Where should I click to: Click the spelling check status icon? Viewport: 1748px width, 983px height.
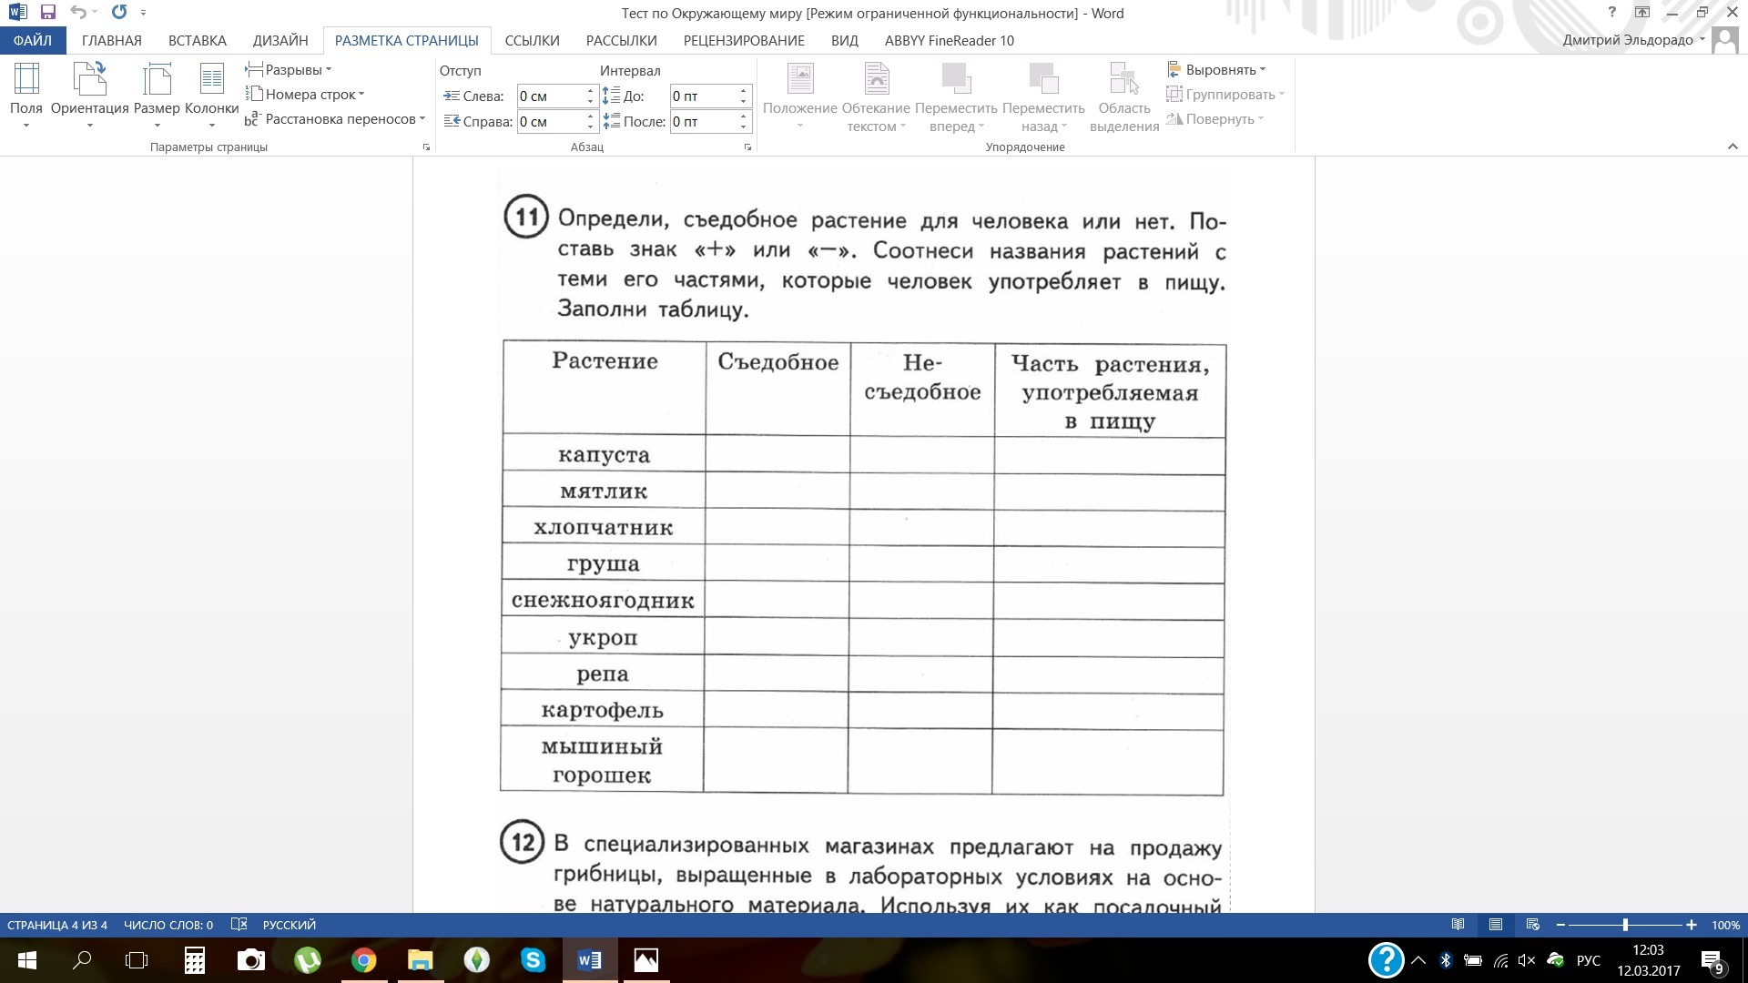[239, 925]
